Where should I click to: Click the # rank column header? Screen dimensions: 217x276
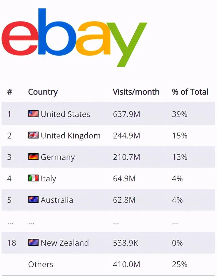[x=9, y=92]
